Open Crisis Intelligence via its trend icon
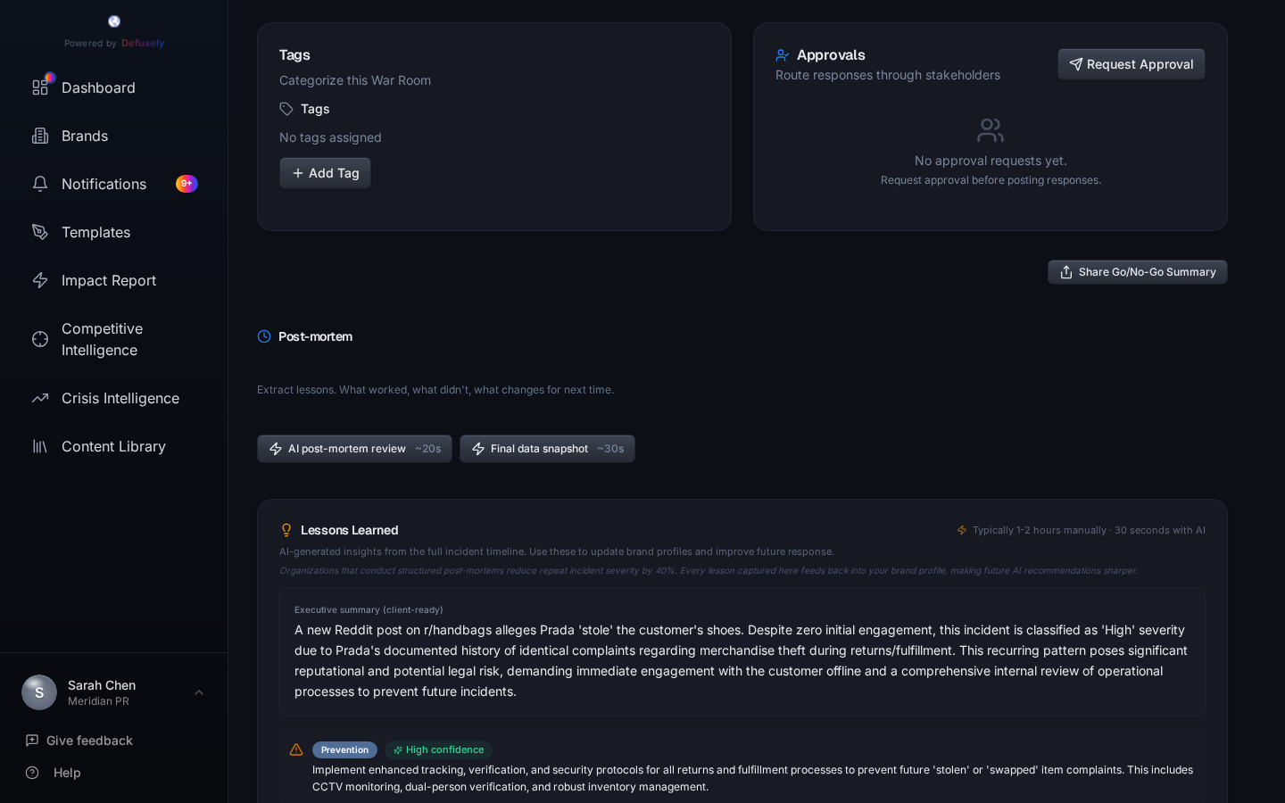The width and height of the screenshot is (1285, 803). [x=40, y=398]
